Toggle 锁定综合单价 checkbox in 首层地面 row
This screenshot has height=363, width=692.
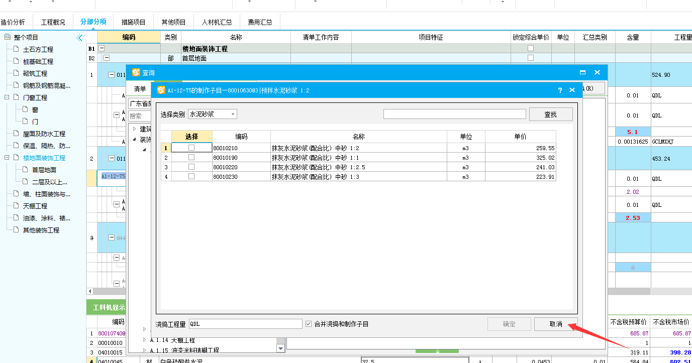[531, 58]
